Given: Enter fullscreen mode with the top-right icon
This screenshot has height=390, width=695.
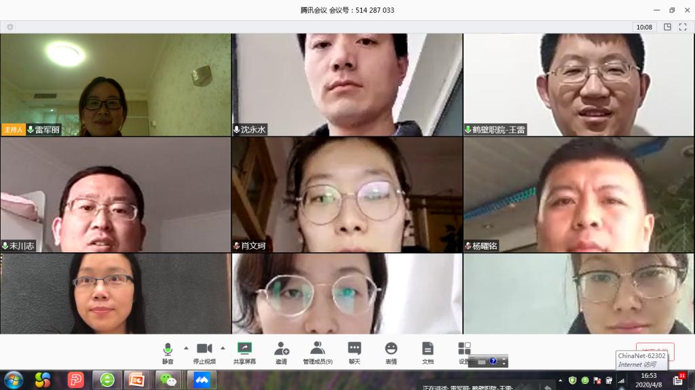Looking at the screenshot, I should [683, 27].
